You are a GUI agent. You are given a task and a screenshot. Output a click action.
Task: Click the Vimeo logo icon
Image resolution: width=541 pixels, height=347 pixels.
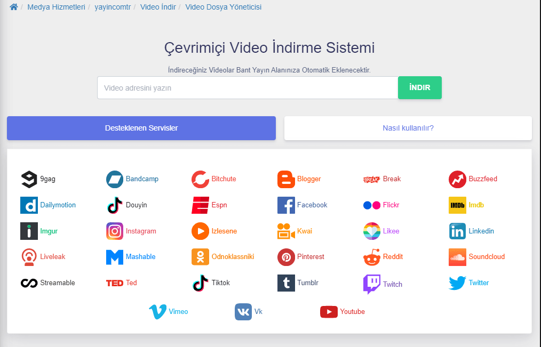click(x=158, y=312)
